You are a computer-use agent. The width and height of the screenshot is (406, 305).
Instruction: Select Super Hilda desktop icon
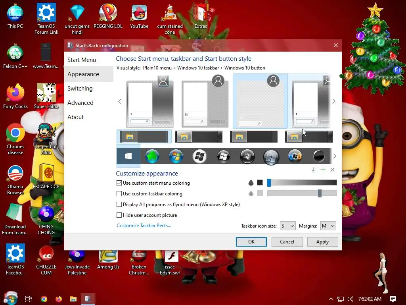(46, 96)
